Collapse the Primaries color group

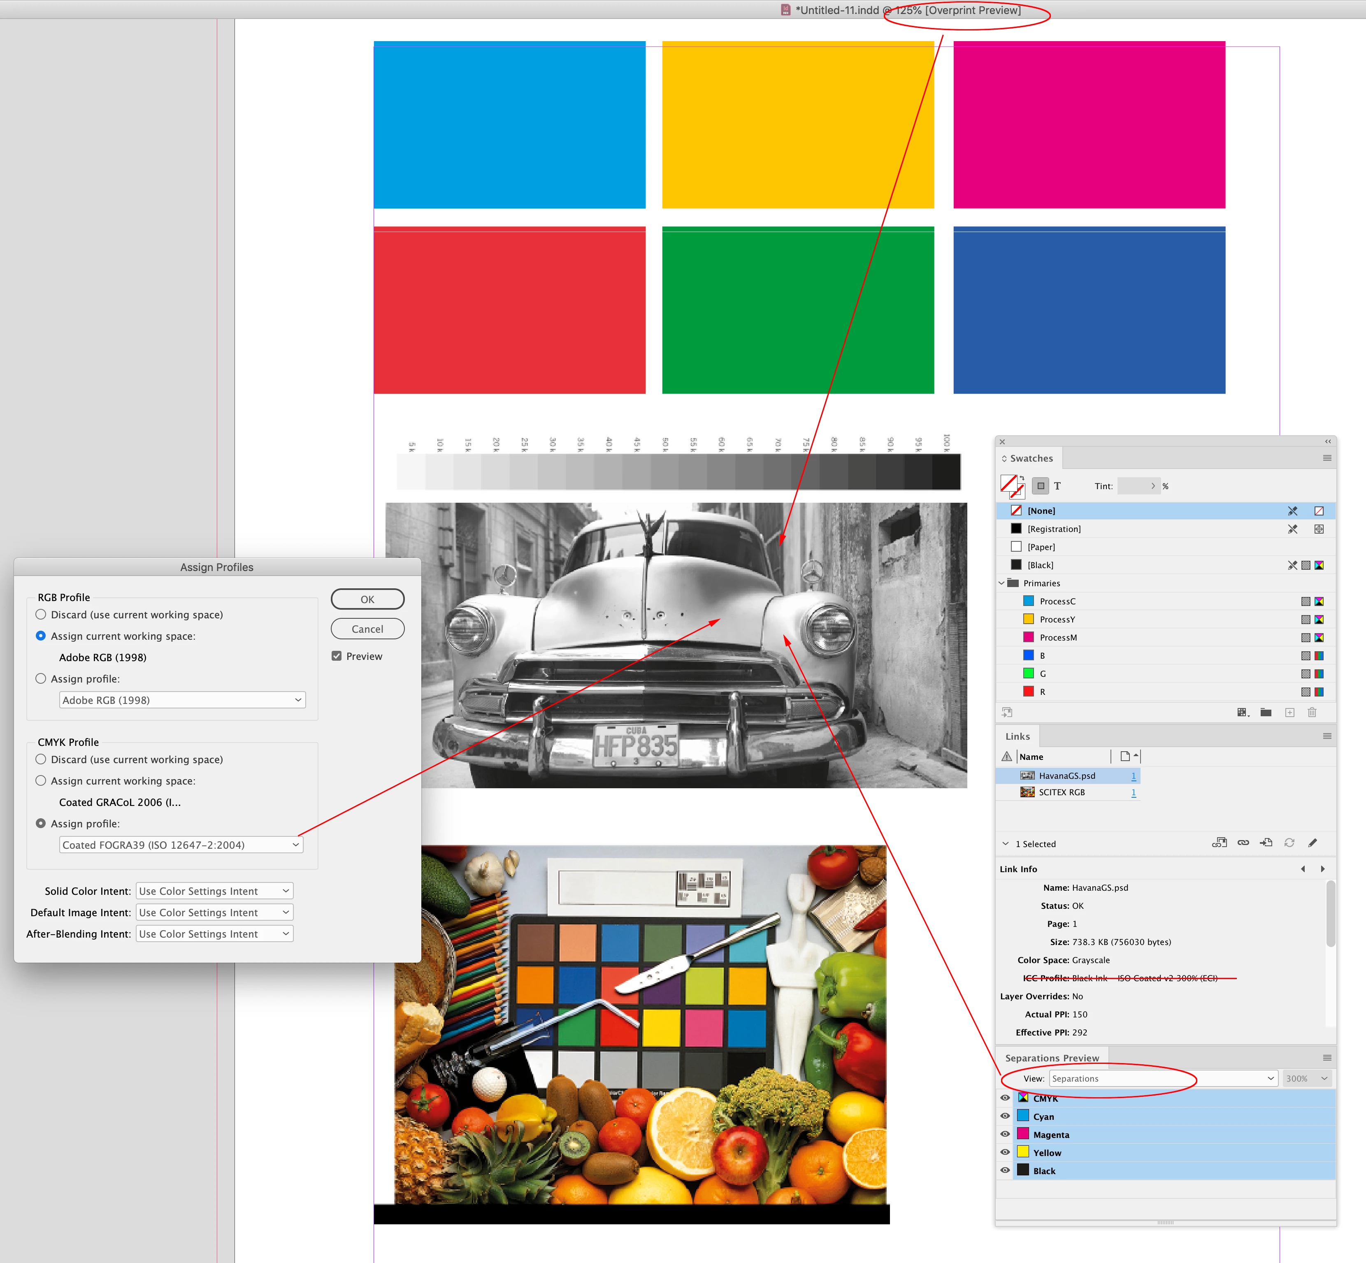pyautogui.click(x=1002, y=583)
